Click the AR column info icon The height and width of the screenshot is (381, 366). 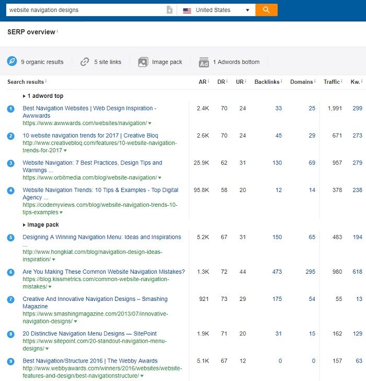(208, 81)
